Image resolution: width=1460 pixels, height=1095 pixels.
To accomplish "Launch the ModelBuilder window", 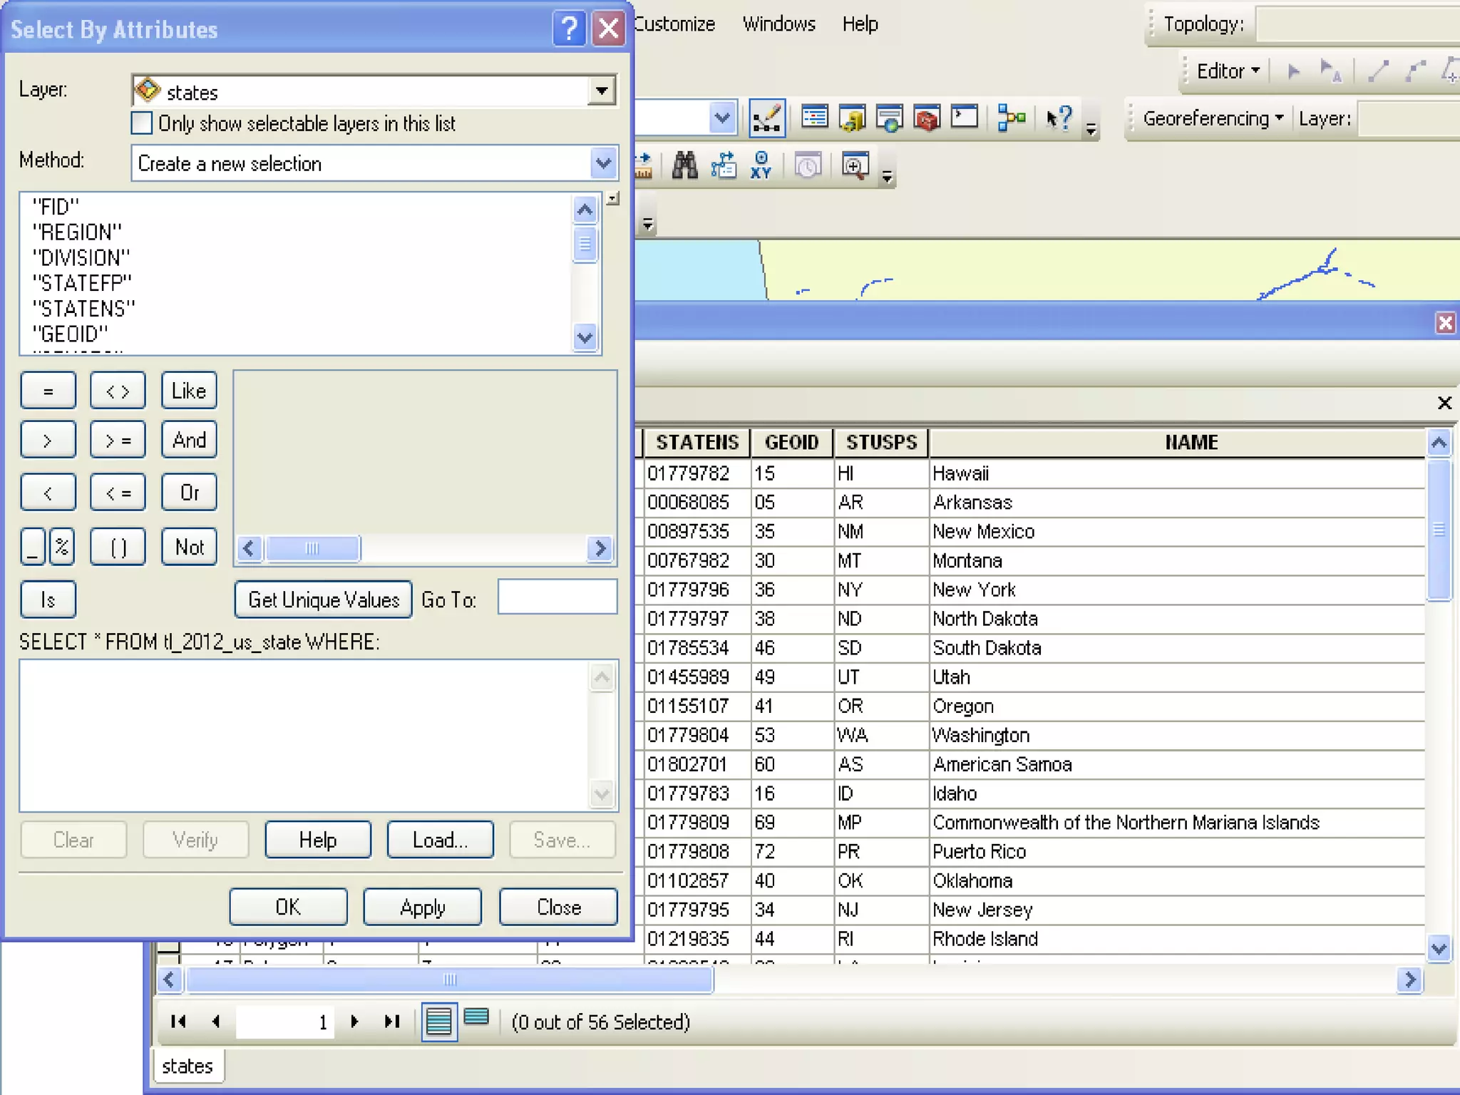I will coord(1012,118).
